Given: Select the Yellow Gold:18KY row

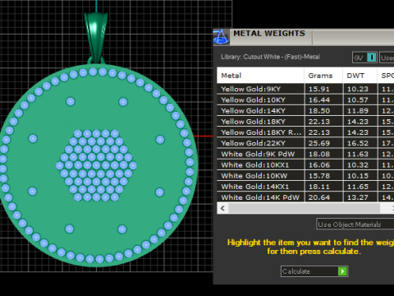Looking at the screenshot, I should [305, 122].
